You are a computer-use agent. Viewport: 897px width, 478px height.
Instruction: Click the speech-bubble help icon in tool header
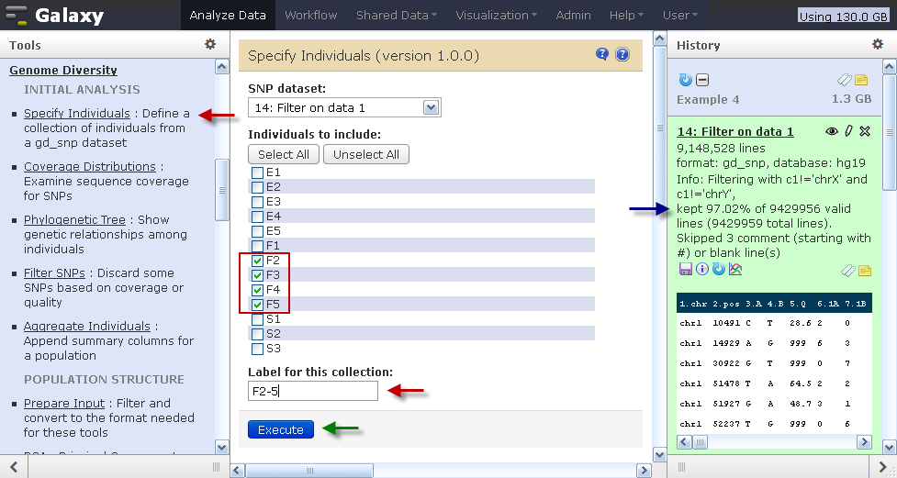pos(601,54)
